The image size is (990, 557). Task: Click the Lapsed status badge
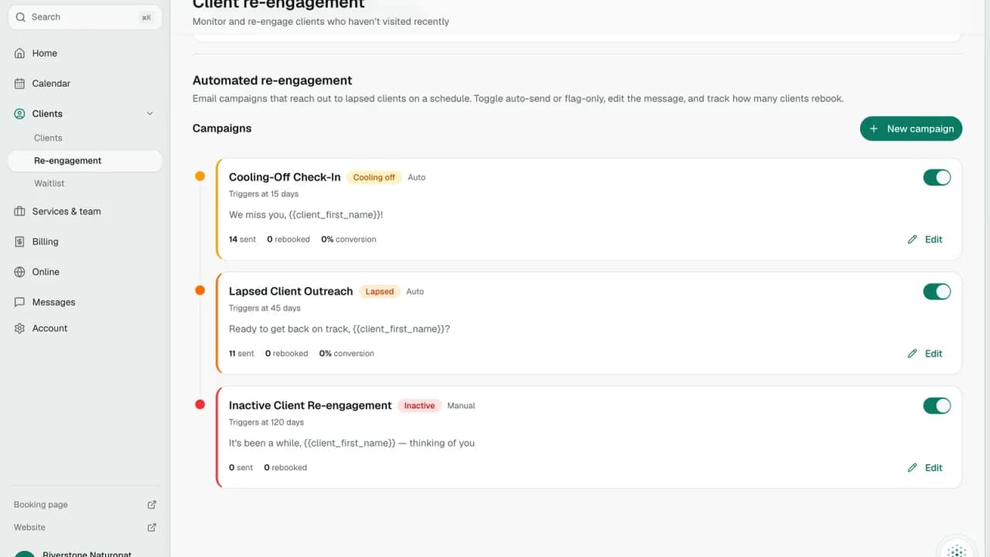coord(379,292)
